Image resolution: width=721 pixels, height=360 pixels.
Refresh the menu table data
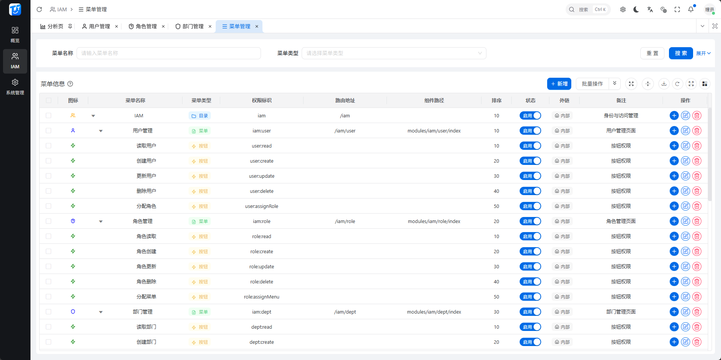point(677,84)
